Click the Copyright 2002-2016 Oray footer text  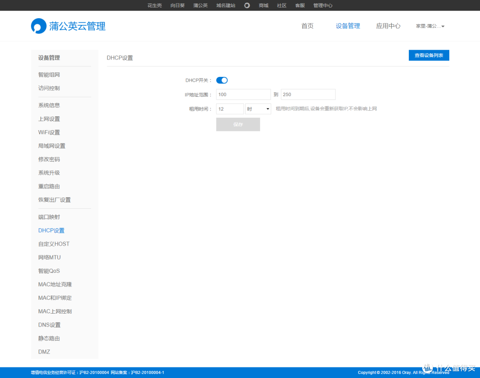pyautogui.click(x=404, y=373)
